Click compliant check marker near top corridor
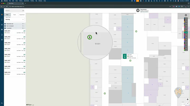 (136, 31)
